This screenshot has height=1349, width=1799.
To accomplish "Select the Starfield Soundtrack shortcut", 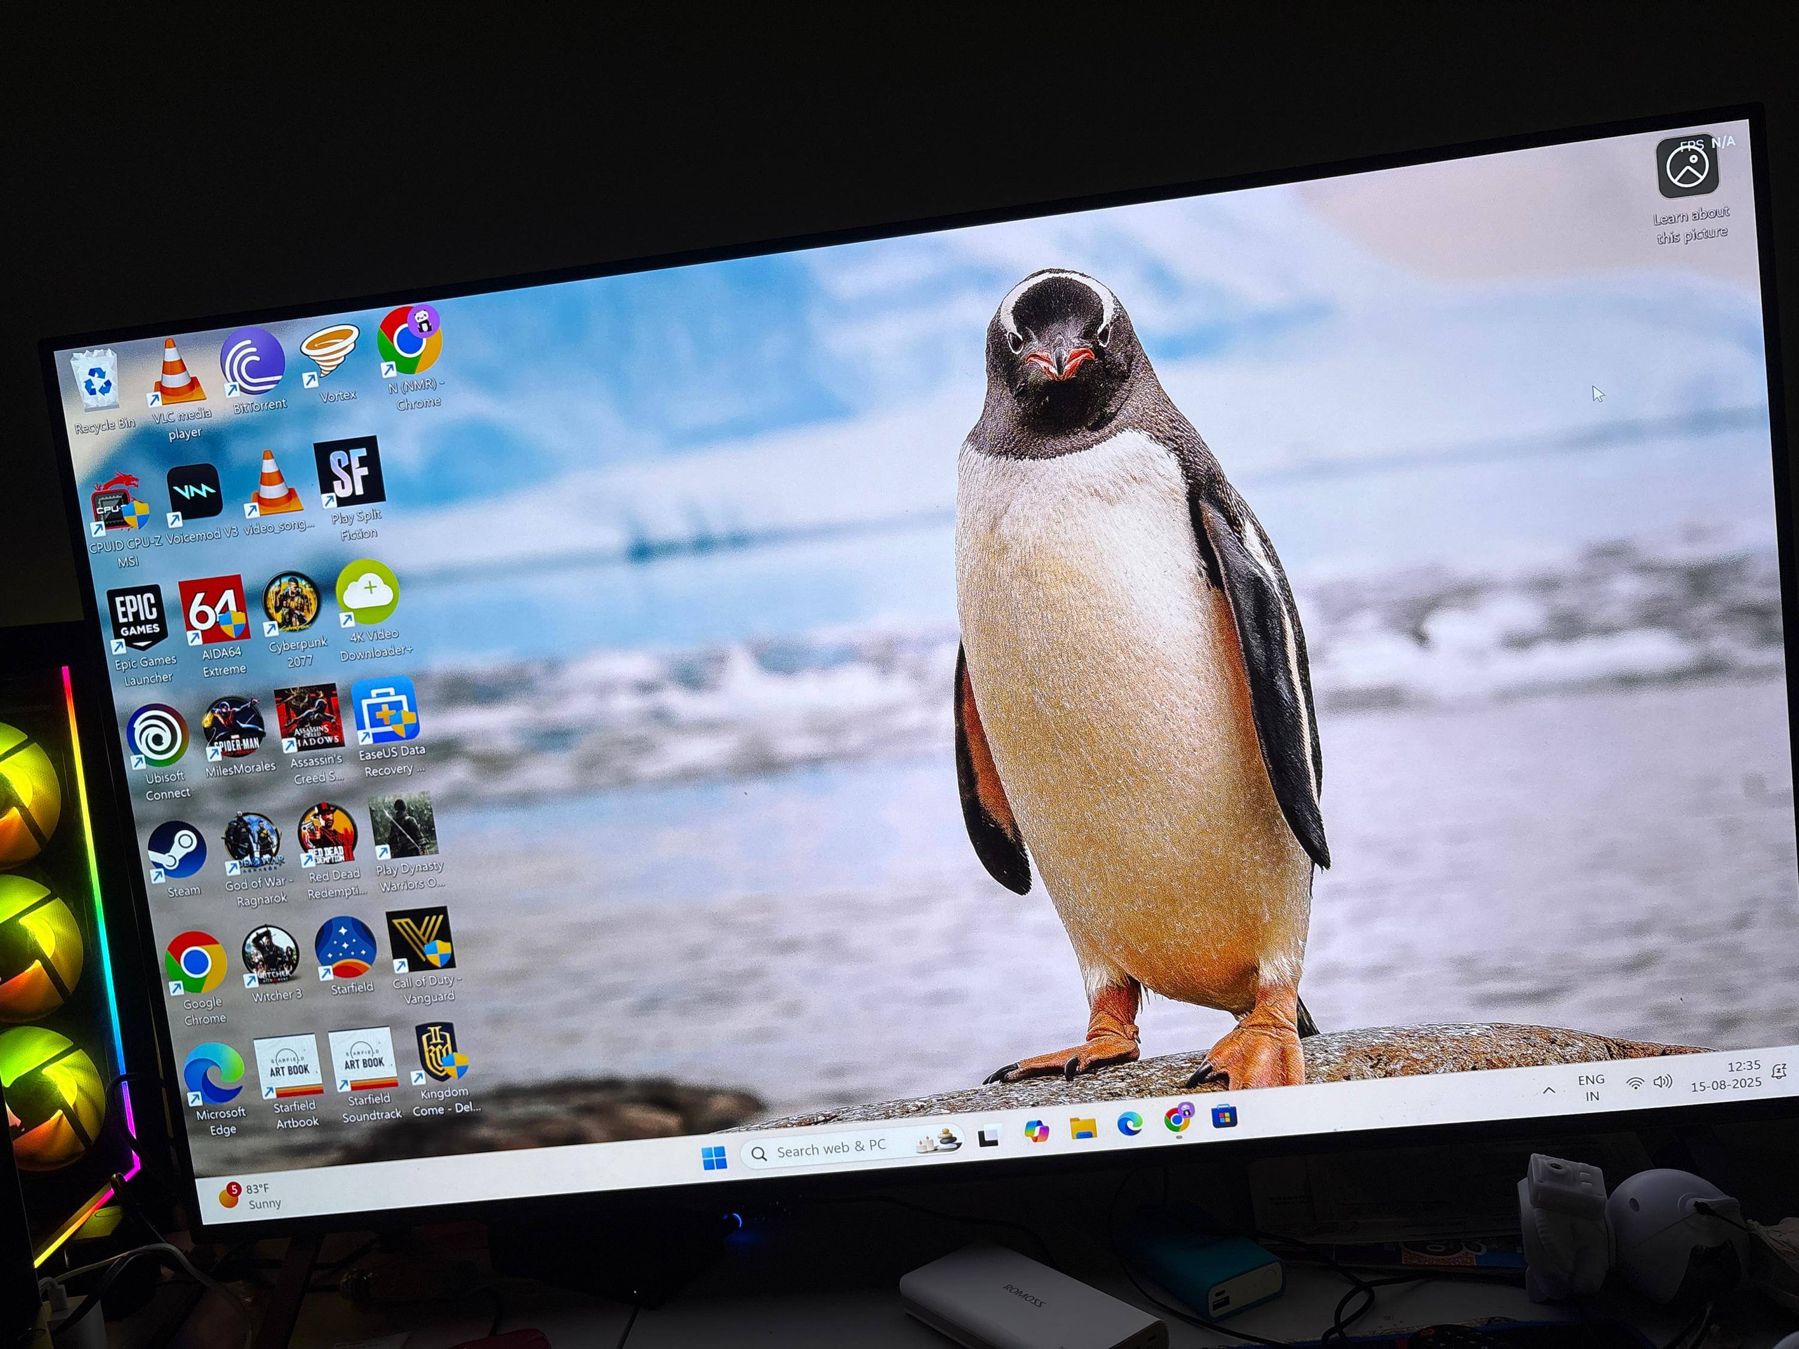I will pyautogui.click(x=363, y=1061).
